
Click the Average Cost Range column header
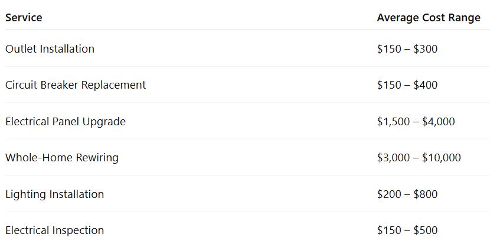[x=429, y=18]
